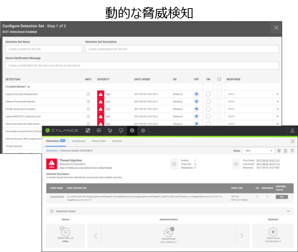Image resolution: width=298 pixels, height=252 pixels.
Task: Open the shield Protection icon in Cylance navbar
Action: (99, 130)
